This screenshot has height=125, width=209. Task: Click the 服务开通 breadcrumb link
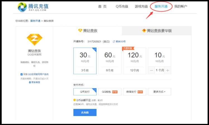coord(35,21)
